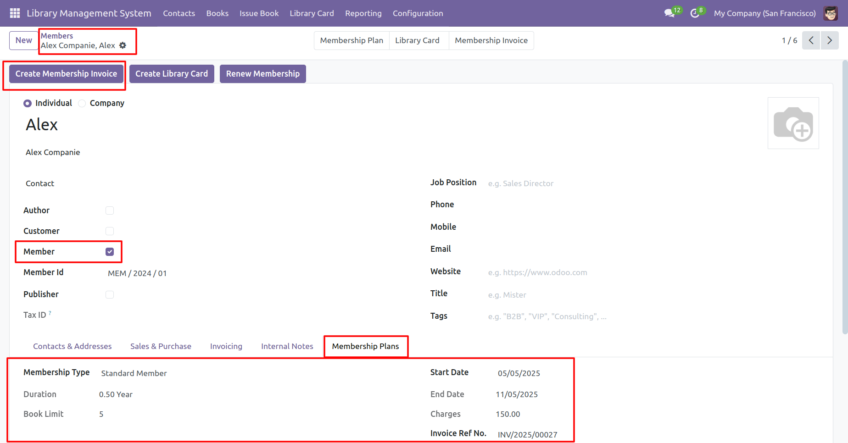Uncheck the Member checkbox
Screen dimensions: 848x443
110,252
